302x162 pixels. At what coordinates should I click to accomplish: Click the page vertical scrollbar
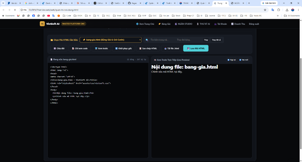(x=301, y=103)
